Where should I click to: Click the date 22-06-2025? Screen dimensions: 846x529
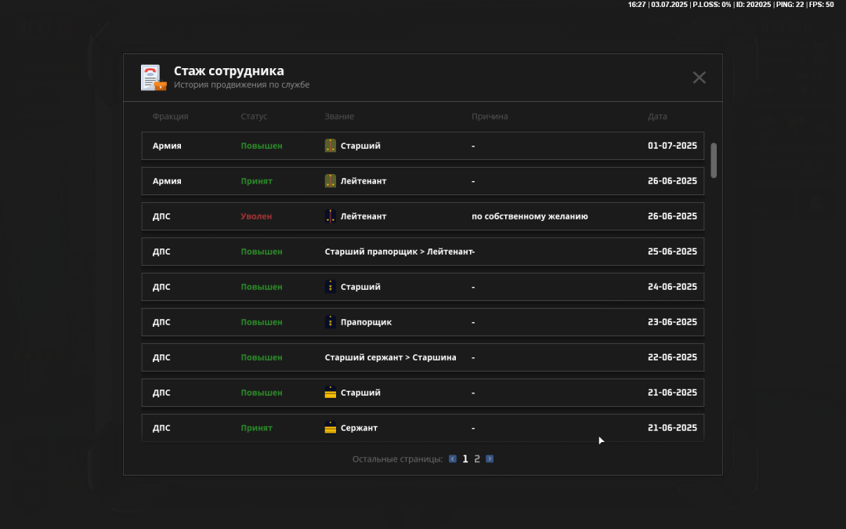click(x=672, y=357)
